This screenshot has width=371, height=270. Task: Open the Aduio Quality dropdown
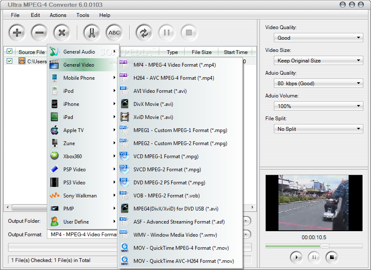point(318,83)
